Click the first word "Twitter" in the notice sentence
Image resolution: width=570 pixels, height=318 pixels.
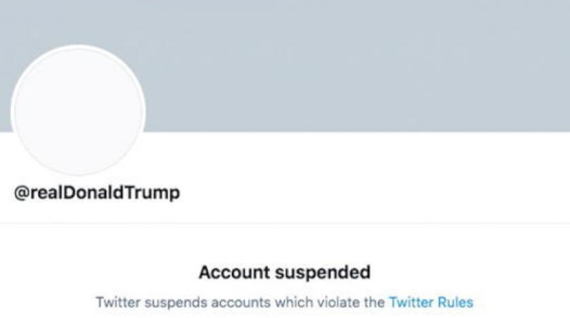click(x=114, y=302)
